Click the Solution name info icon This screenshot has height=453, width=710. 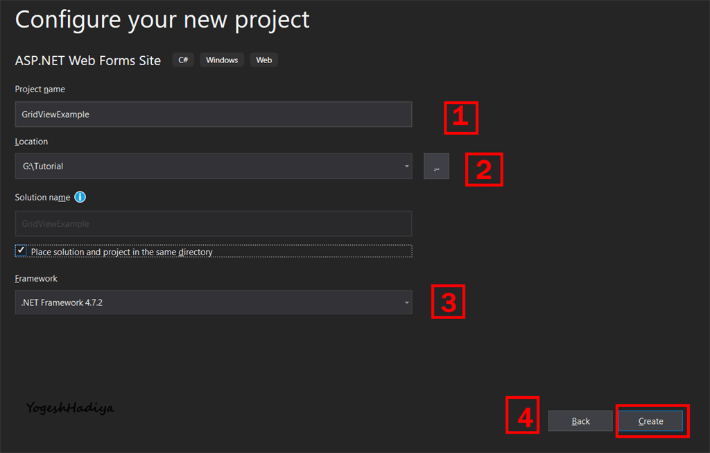[80, 197]
